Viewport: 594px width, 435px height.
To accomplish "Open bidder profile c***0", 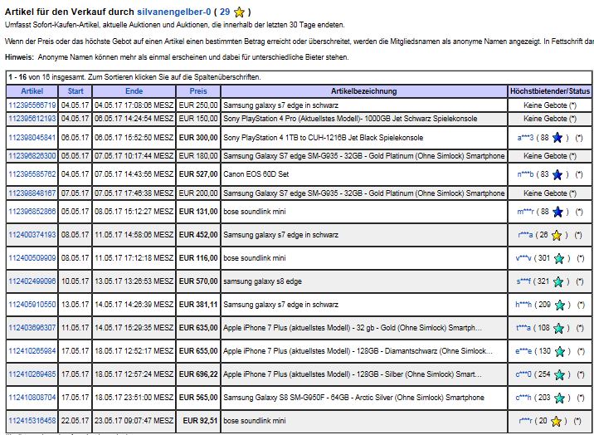I will coord(523,374).
